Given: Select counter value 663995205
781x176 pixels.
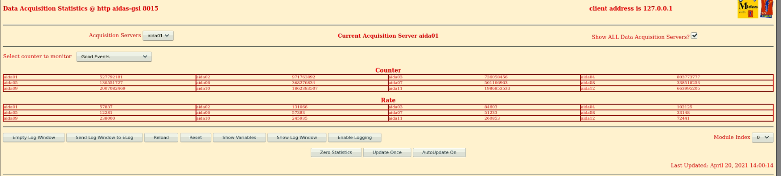Looking at the screenshot, I should (688, 89).
